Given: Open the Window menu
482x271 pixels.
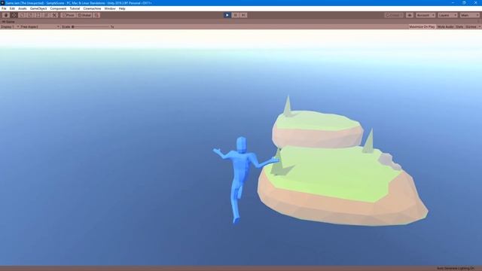Looking at the screenshot, I should pyautogui.click(x=110, y=8).
